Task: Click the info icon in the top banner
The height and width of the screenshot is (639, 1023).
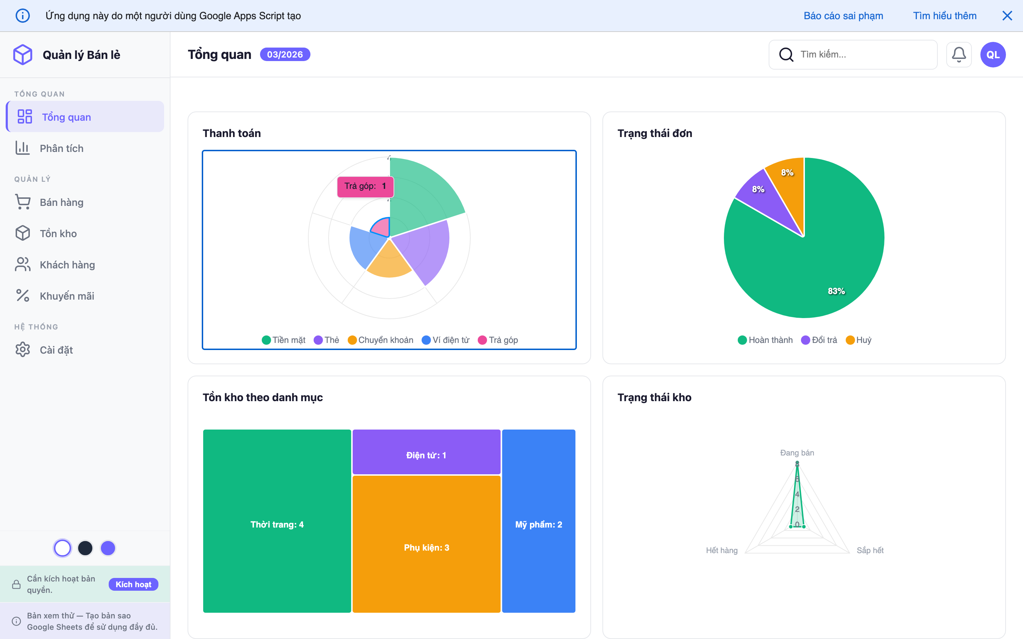Action: (x=22, y=15)
